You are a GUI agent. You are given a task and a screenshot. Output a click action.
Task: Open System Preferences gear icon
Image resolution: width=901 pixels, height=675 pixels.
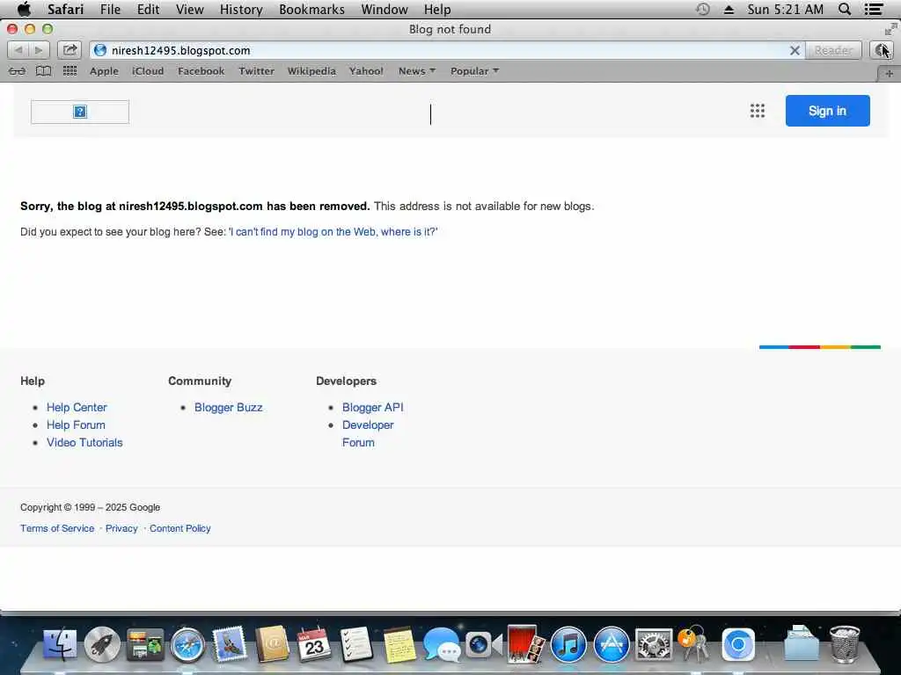[654, 644]
